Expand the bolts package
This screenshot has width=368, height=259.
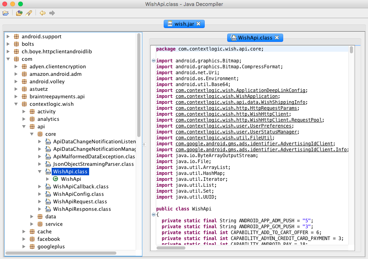(8, 44)
